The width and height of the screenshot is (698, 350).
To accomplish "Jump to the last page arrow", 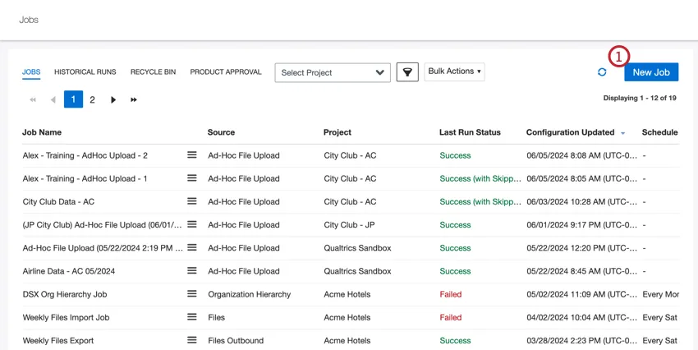I will tap(134, 100).
